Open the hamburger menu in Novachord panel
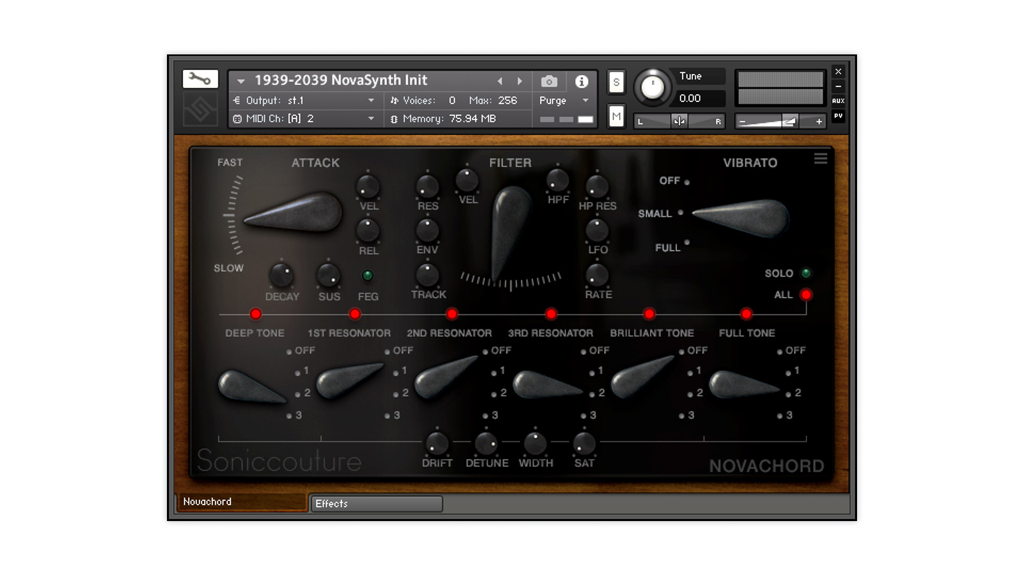This screenshot has height=576, width=1024. pos(820,158)
